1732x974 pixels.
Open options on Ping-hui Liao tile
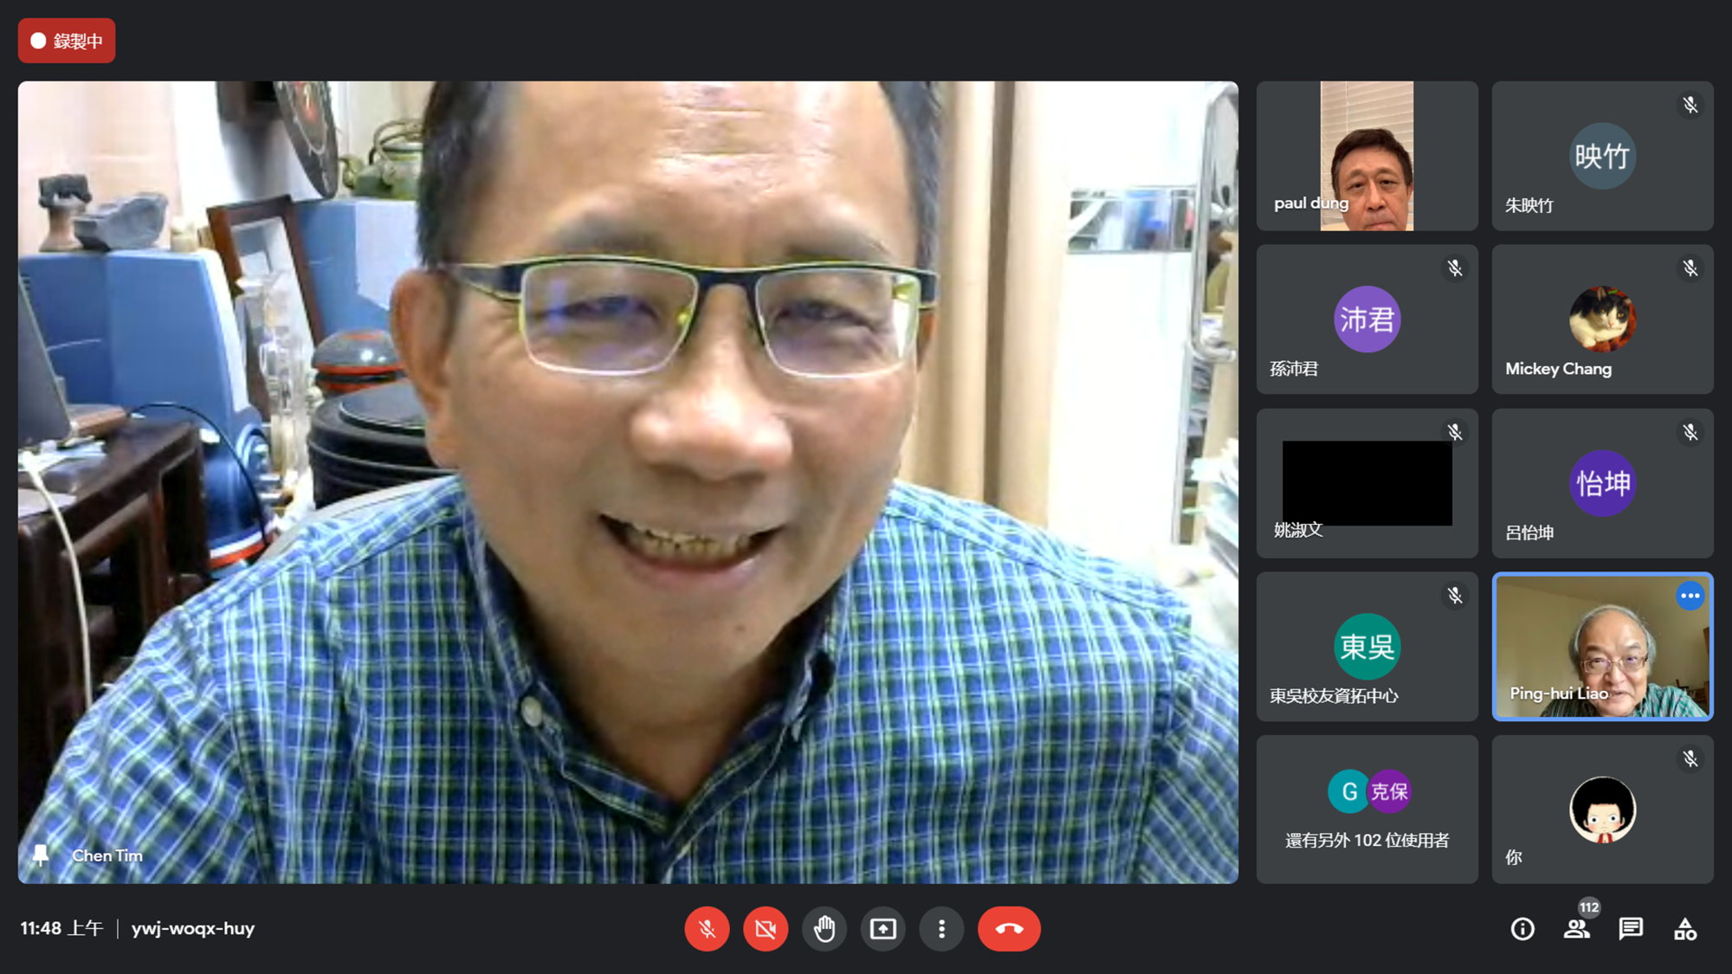[1690, 596]
